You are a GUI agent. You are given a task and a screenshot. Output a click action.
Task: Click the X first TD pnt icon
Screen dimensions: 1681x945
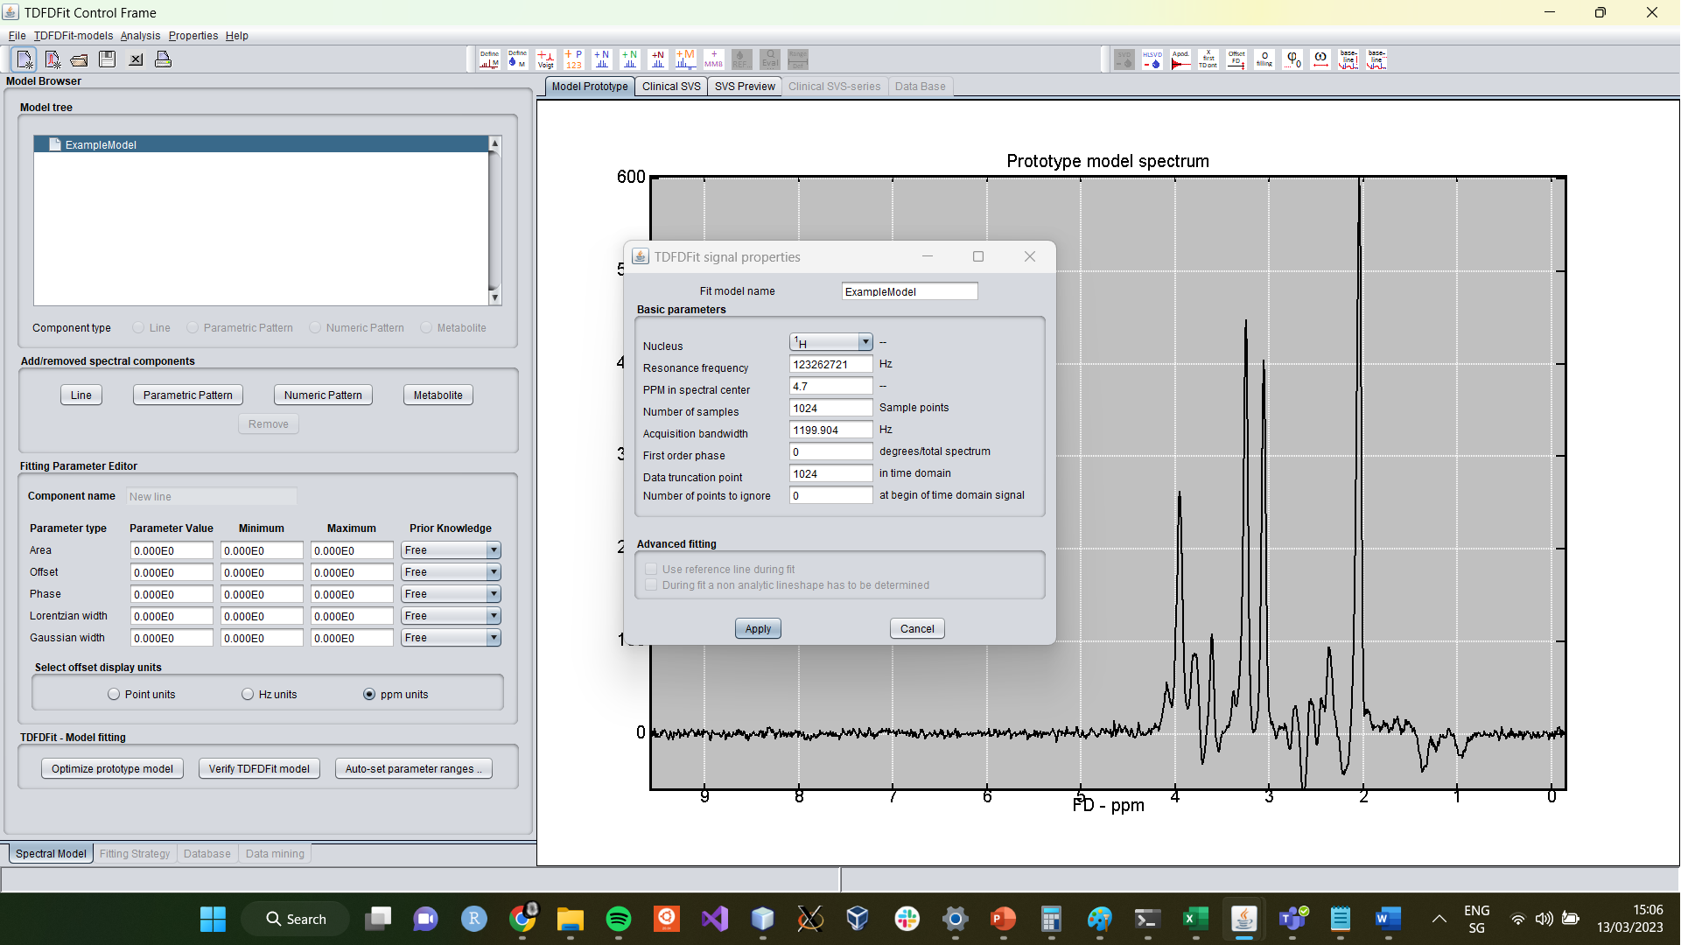coord(1208,59)
